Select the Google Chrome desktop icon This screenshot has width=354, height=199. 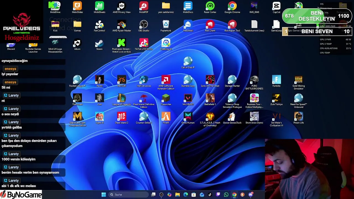pyautogui.click(x=232, y=7)
